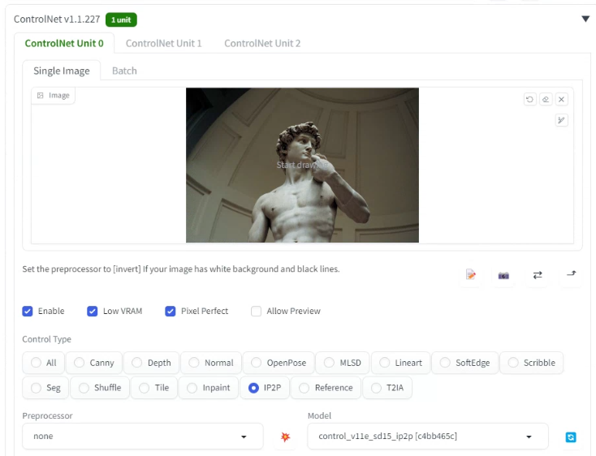This screenshot has height=456, width=596.
Task: Select the Shuffle control type
Action: [100, 388]
